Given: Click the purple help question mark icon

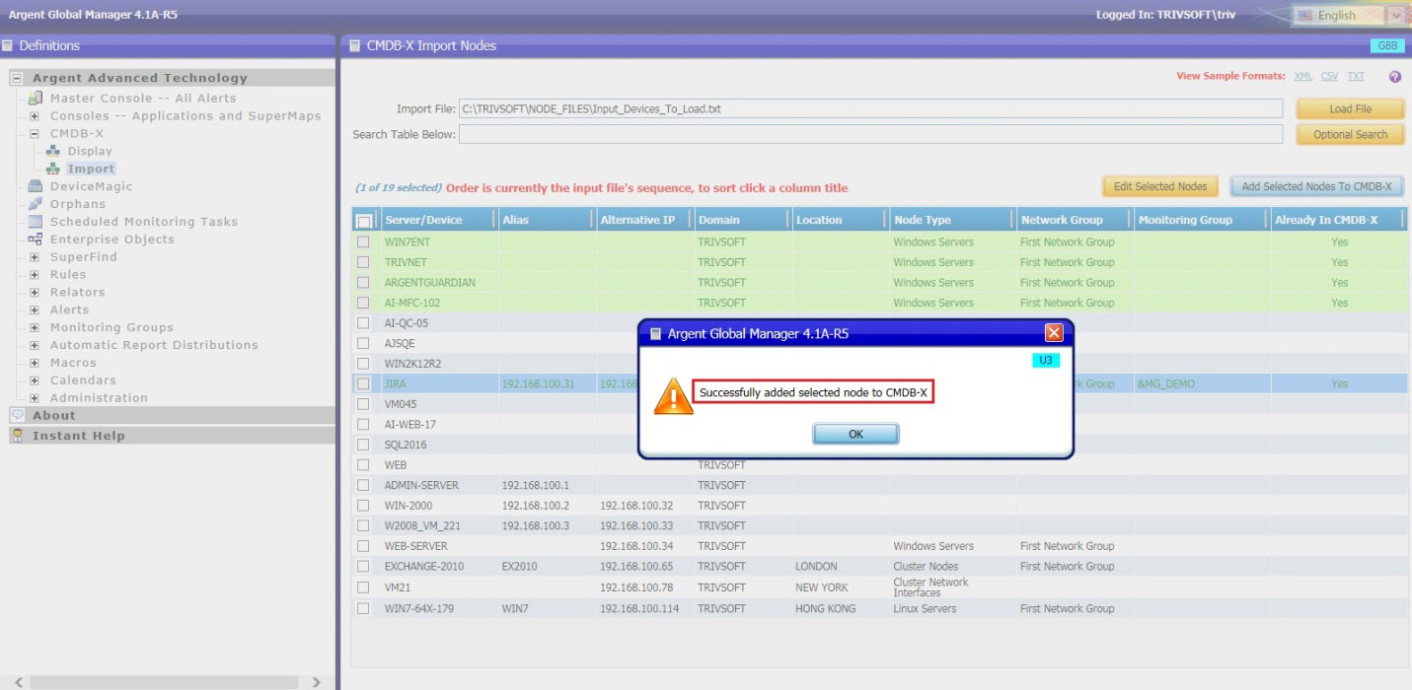Looking at the screenshot, I should click(1395, 77).
